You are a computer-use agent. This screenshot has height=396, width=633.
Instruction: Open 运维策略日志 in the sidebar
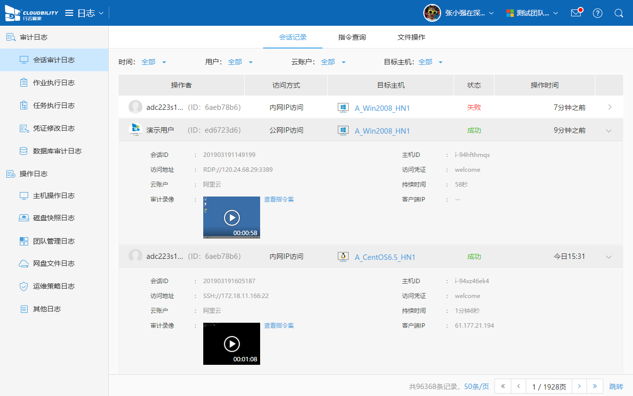click(x=53, y=286)
